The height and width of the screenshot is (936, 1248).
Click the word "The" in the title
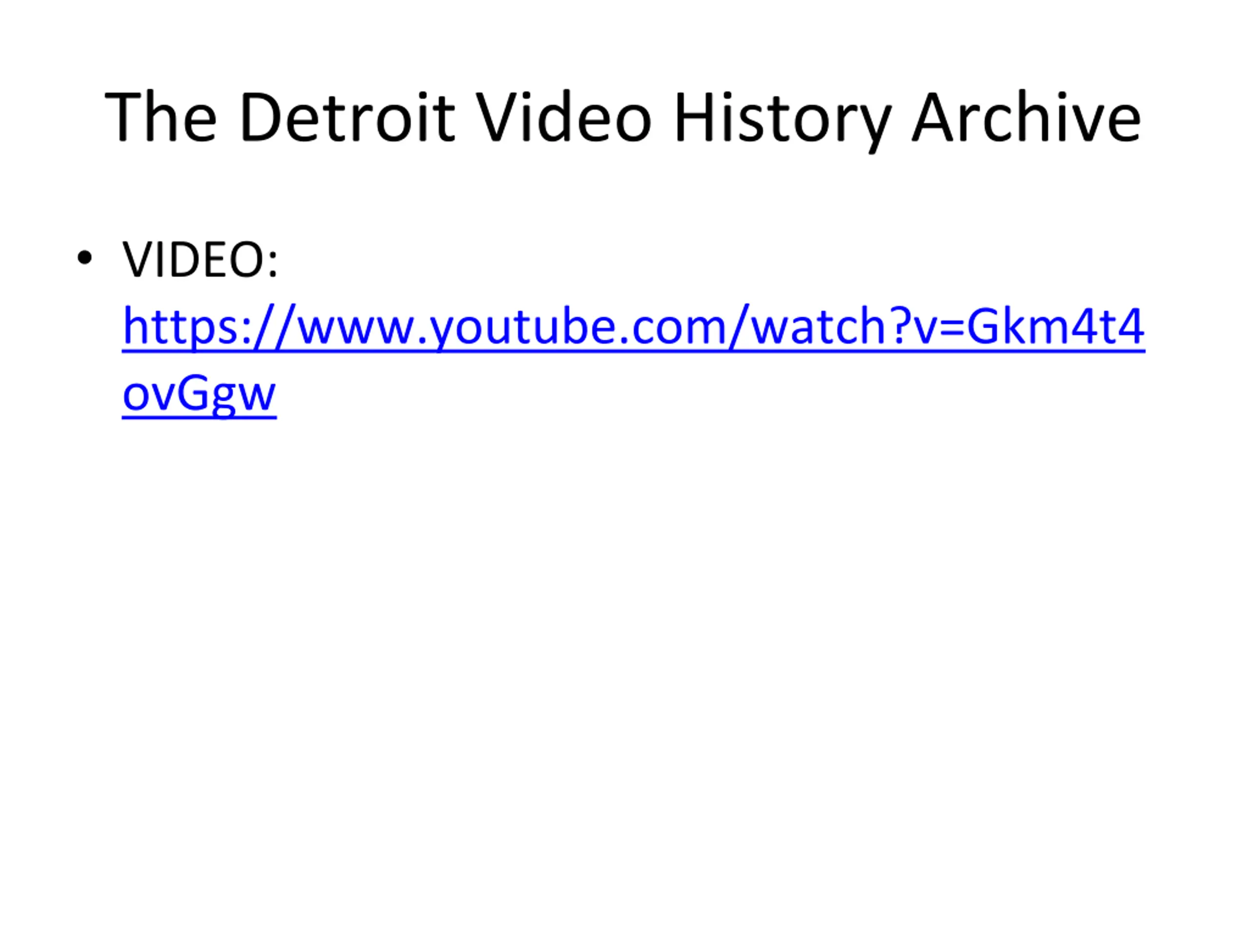(161, 117)
